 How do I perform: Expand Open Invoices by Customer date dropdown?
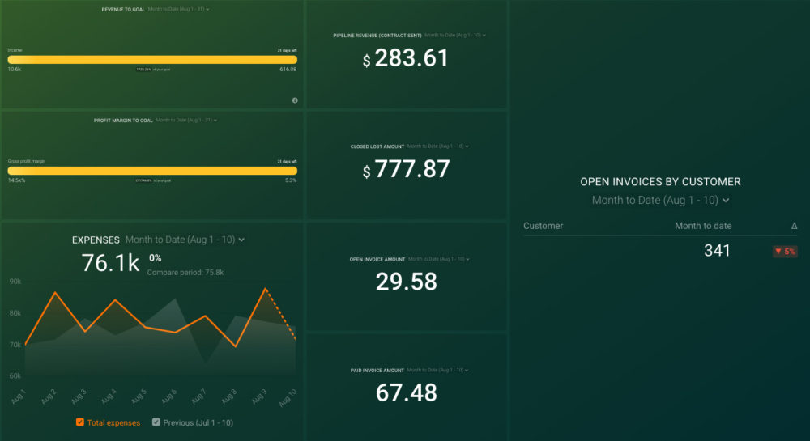click(x=660, y=200)
